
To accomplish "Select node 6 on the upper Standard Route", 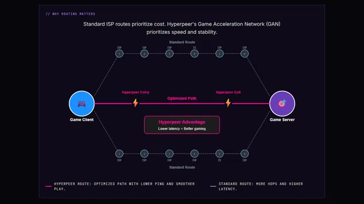I will tap(245, 54).
